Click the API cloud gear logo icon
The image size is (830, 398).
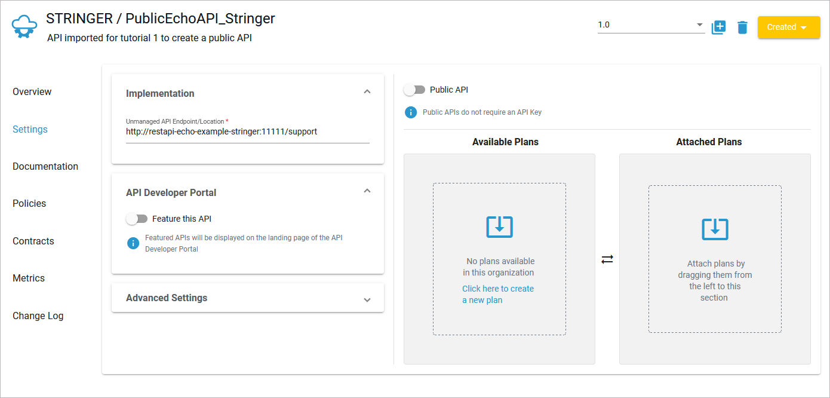(24, 27)
